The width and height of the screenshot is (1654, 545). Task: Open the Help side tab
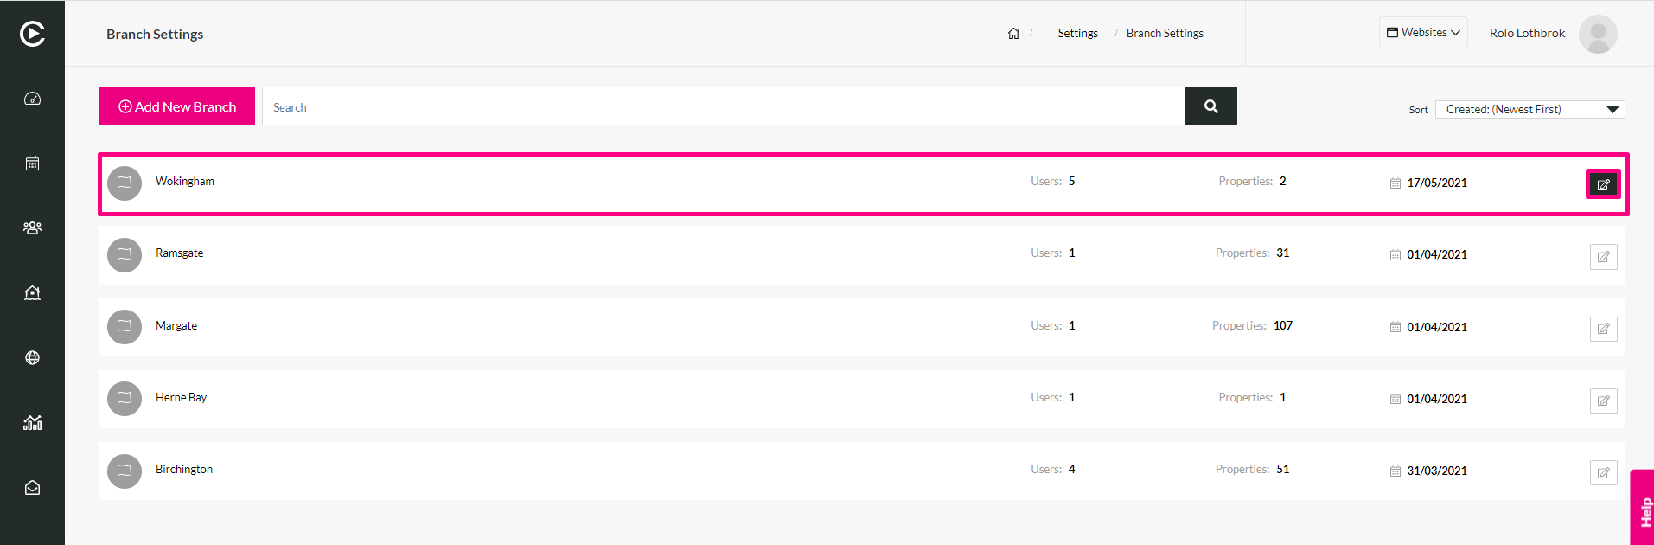point(1643,508)
